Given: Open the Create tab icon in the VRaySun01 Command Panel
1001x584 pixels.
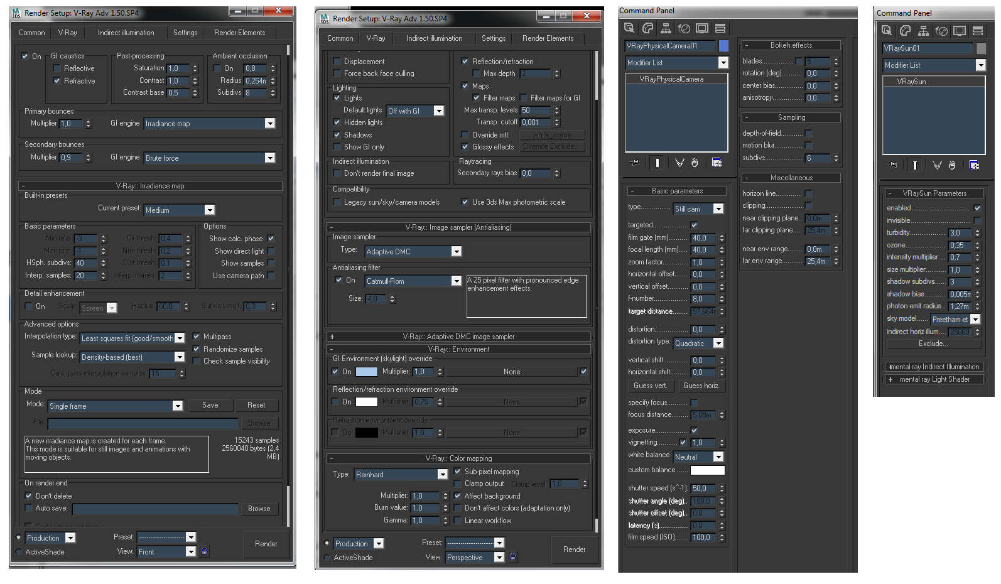Looking at the screenshot, I should point(887,31).
